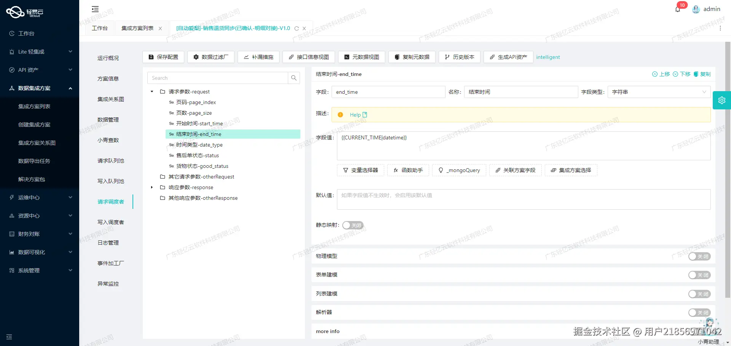The width and height of the screenshot is (731, 346).
Task: Expand the 响应参数-response tree node
Action: [152, 187]
